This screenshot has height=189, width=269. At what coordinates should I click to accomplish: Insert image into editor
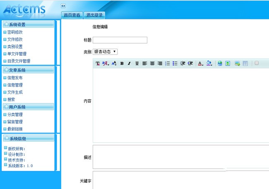click(228, 64)
